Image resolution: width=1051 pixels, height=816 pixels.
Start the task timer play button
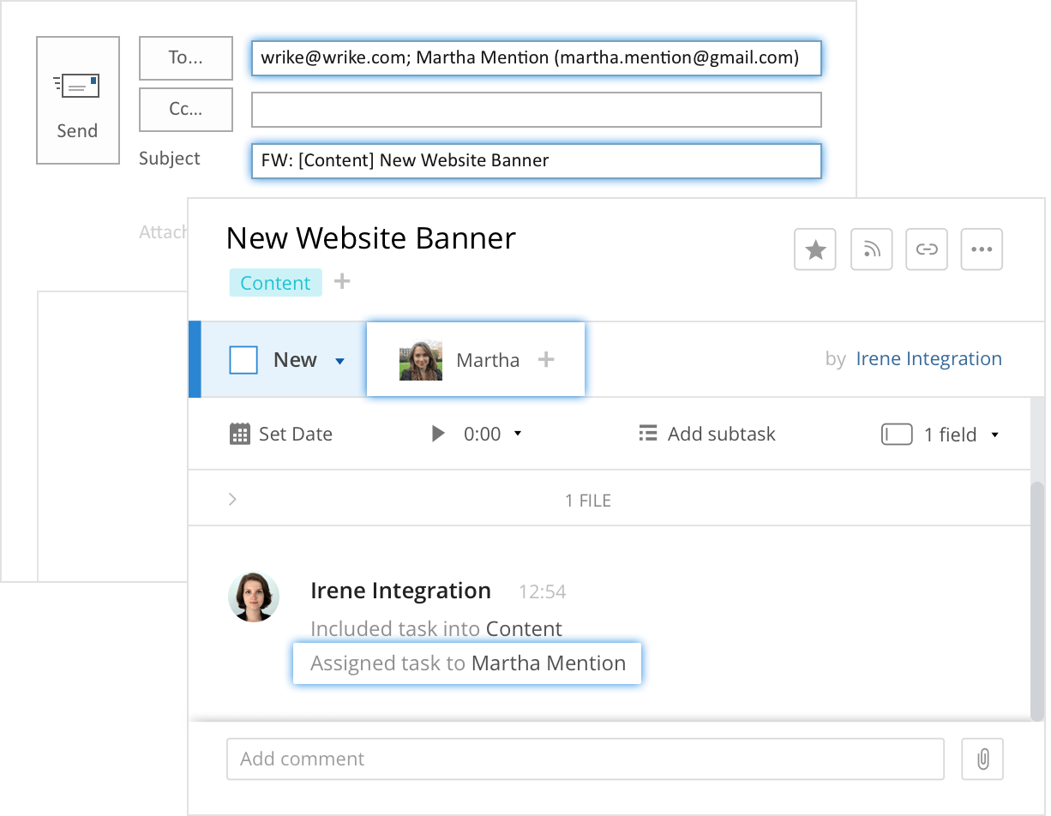point(438,434)
